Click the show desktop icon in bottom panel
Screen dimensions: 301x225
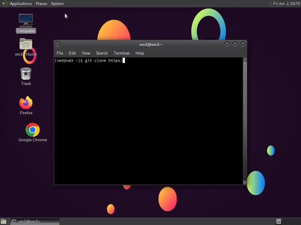coord(4,221)
